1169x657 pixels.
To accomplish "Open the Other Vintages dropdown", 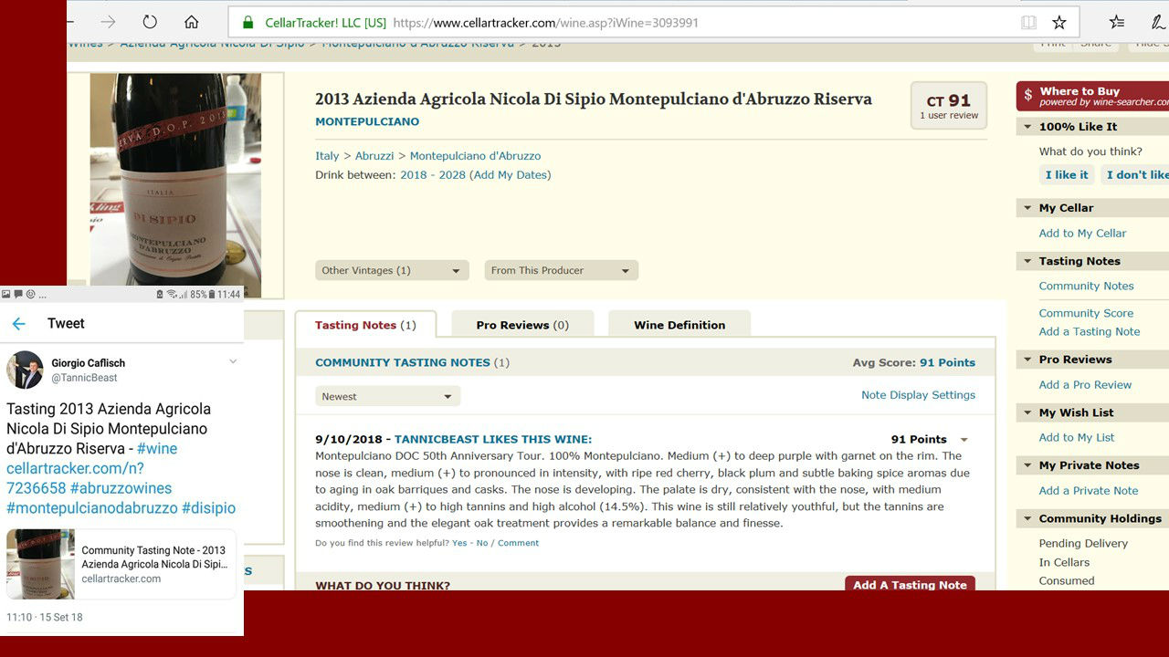I will click(x=391, y=270).
